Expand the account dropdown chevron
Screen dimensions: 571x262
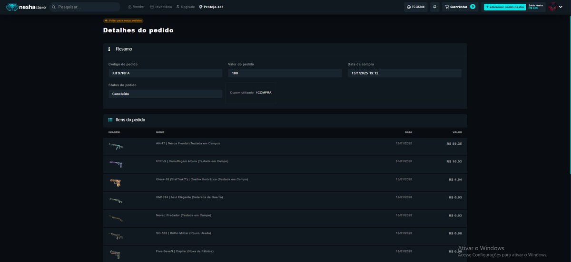[x=561, y=7]
